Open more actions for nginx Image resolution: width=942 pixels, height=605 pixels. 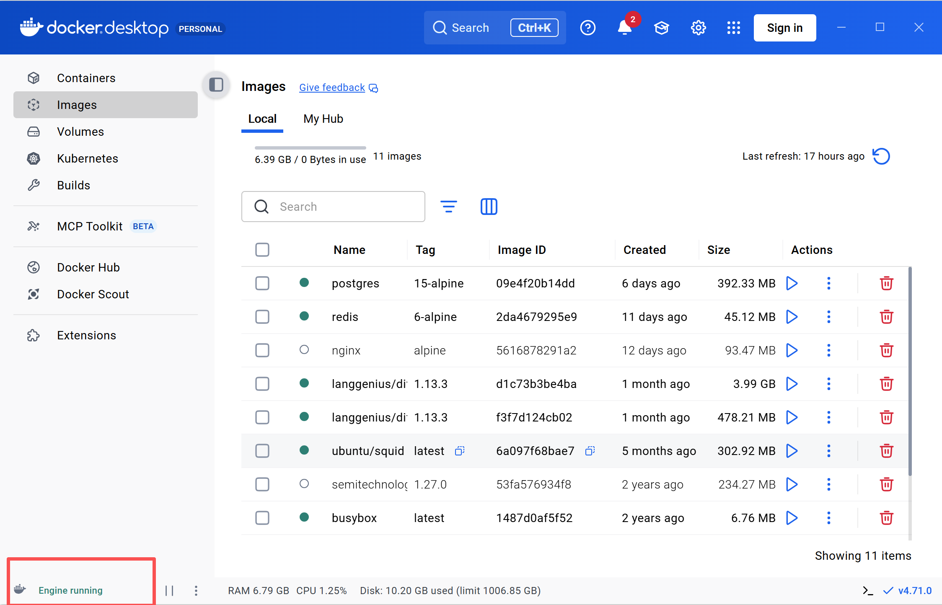click(828, 350)
